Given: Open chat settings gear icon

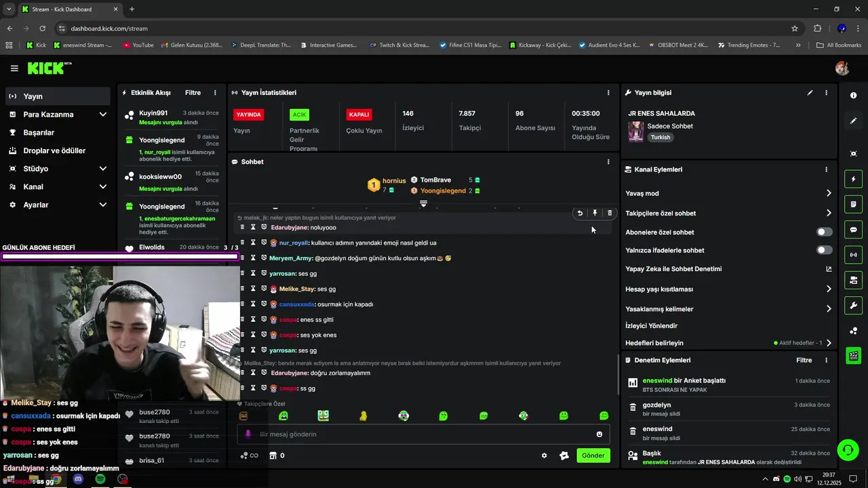Looking at the screenshot, I should [x=544, y=455].
